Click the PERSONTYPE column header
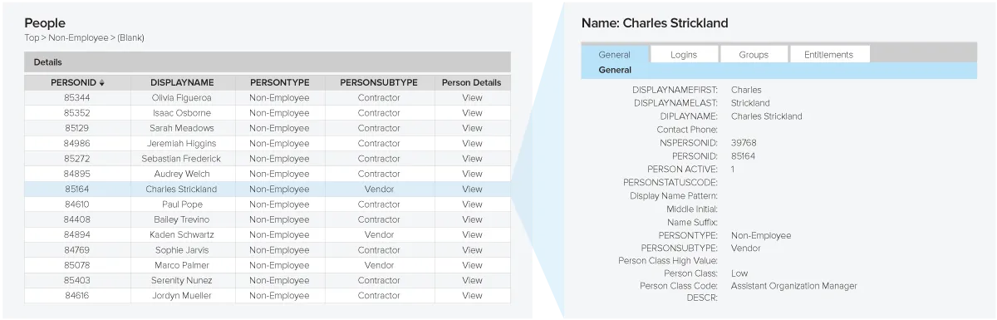The width and height of the screenshot is (997, 320). tap(279, 83)
